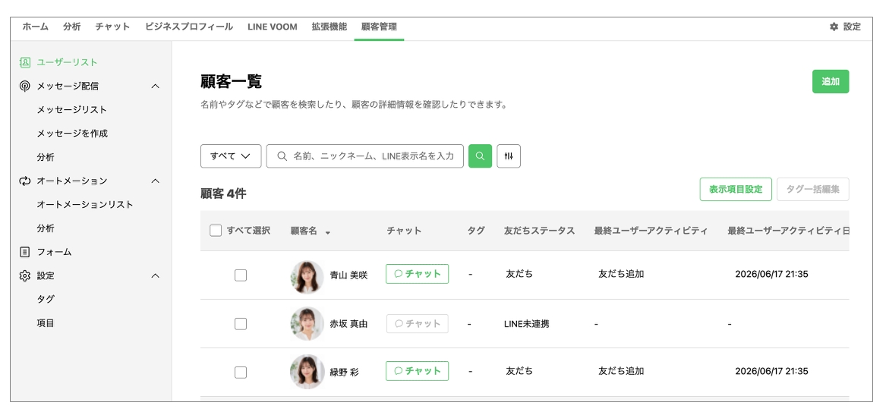The width and height of the screenshot is (886, 412).
Task: Tick the checkbox for 青山 美咲
Action: (241, 275)
